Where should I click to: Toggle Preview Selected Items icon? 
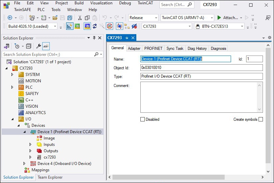point(46,46)
